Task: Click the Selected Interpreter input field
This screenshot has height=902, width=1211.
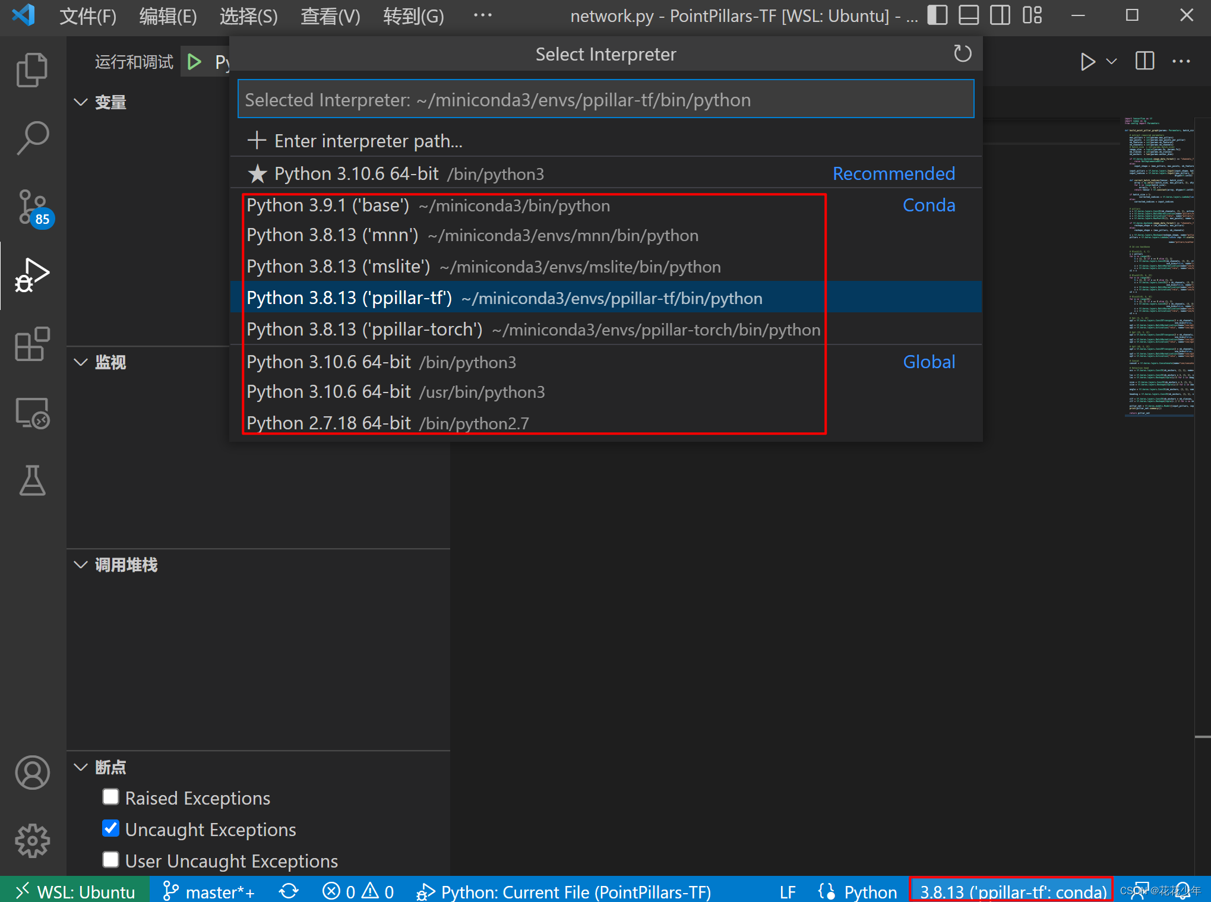Action: pyautogui.click(x=605, y=99)
